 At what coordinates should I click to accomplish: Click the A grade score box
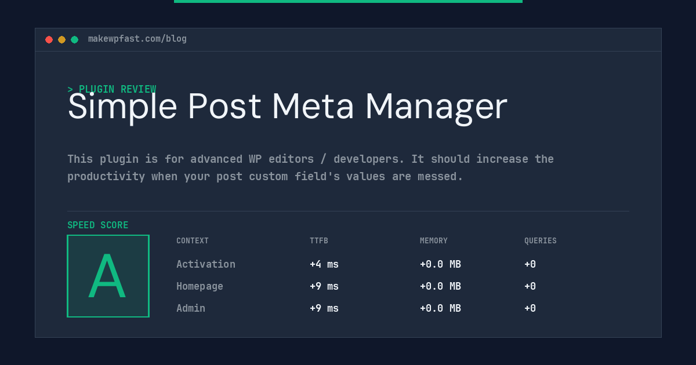108,276
